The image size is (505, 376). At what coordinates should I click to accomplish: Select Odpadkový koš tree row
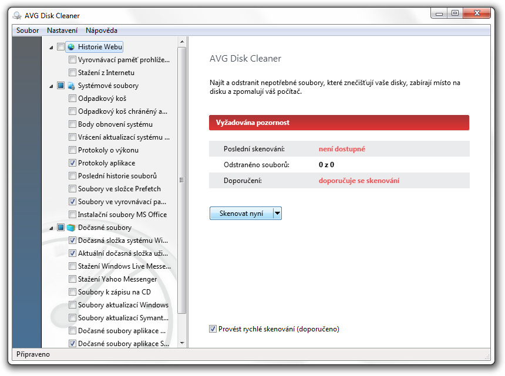click(x=102, y=99)
